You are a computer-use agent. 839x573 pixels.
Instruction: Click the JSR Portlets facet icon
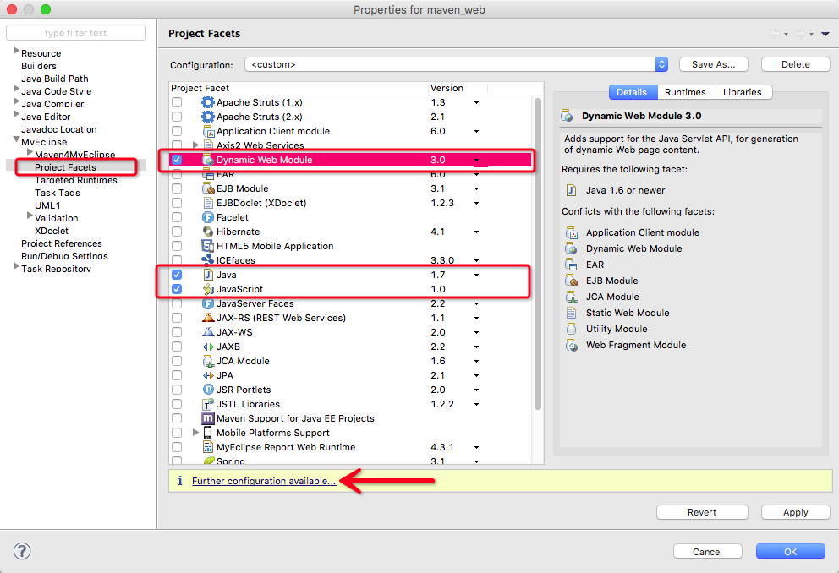208,390
